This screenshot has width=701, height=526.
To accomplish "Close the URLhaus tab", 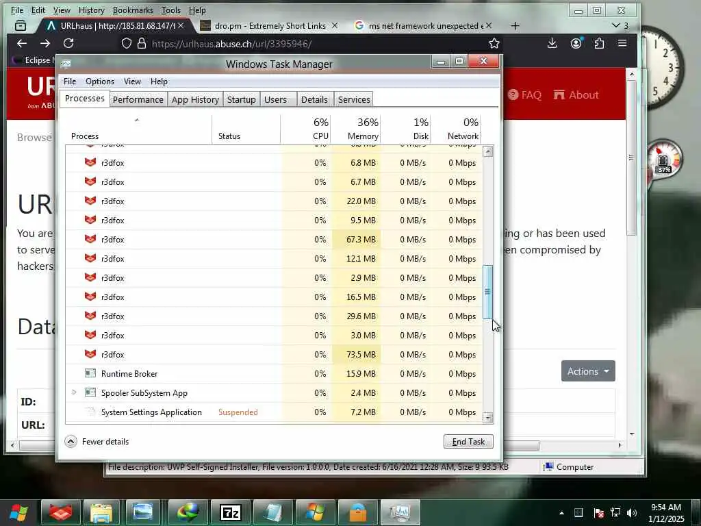I will tap(181, 26).
